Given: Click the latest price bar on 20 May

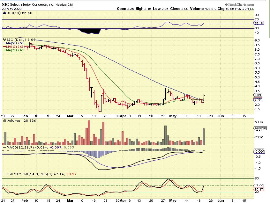Looking at the screenshot, I should point(204,99).
